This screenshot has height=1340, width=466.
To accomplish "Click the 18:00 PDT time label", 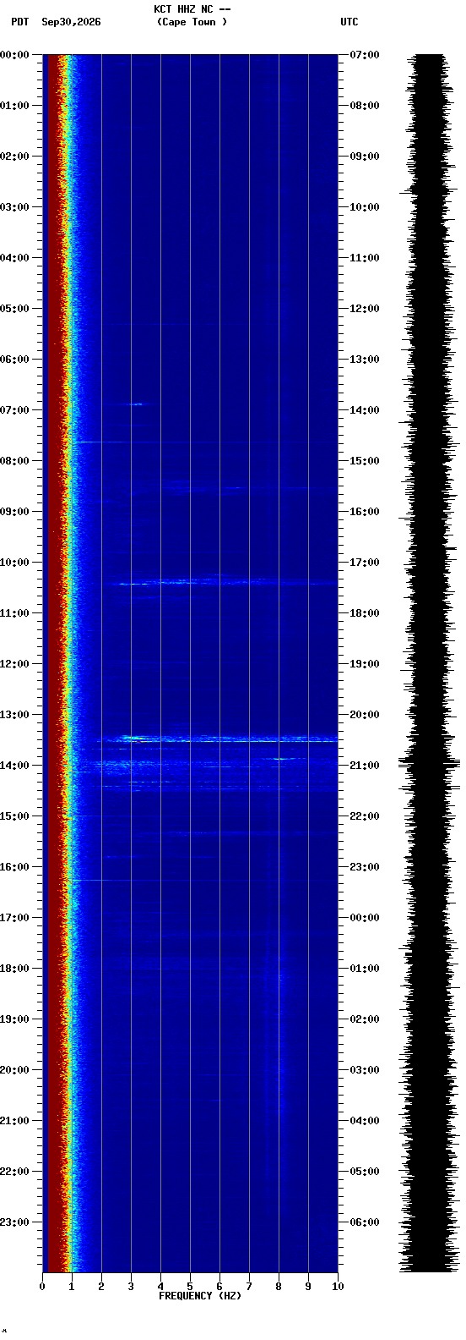I will click(x=14, y=969).
